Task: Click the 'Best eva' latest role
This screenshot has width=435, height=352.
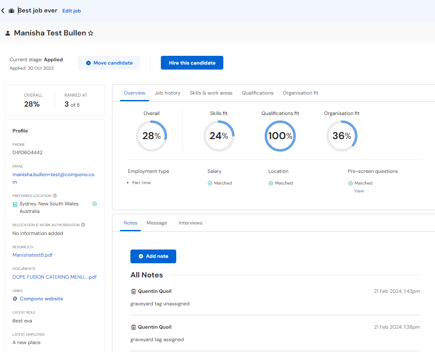Action: click(x=22, y=321)
